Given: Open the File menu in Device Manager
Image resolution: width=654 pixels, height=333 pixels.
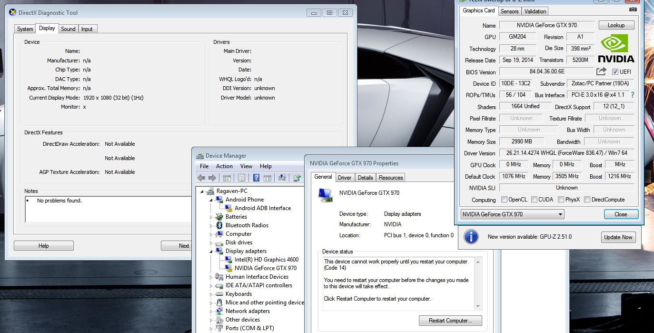Looking at the screenshot, I should [204, 166].
